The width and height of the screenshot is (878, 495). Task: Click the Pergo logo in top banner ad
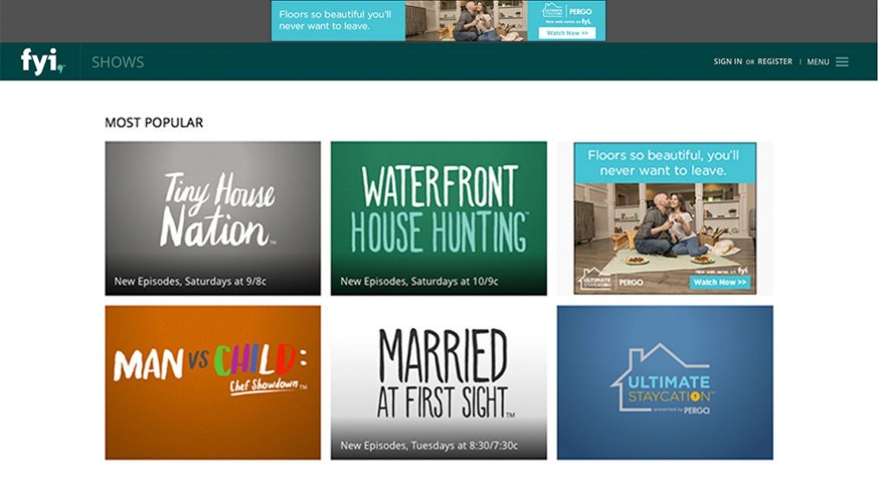point(580,11)
